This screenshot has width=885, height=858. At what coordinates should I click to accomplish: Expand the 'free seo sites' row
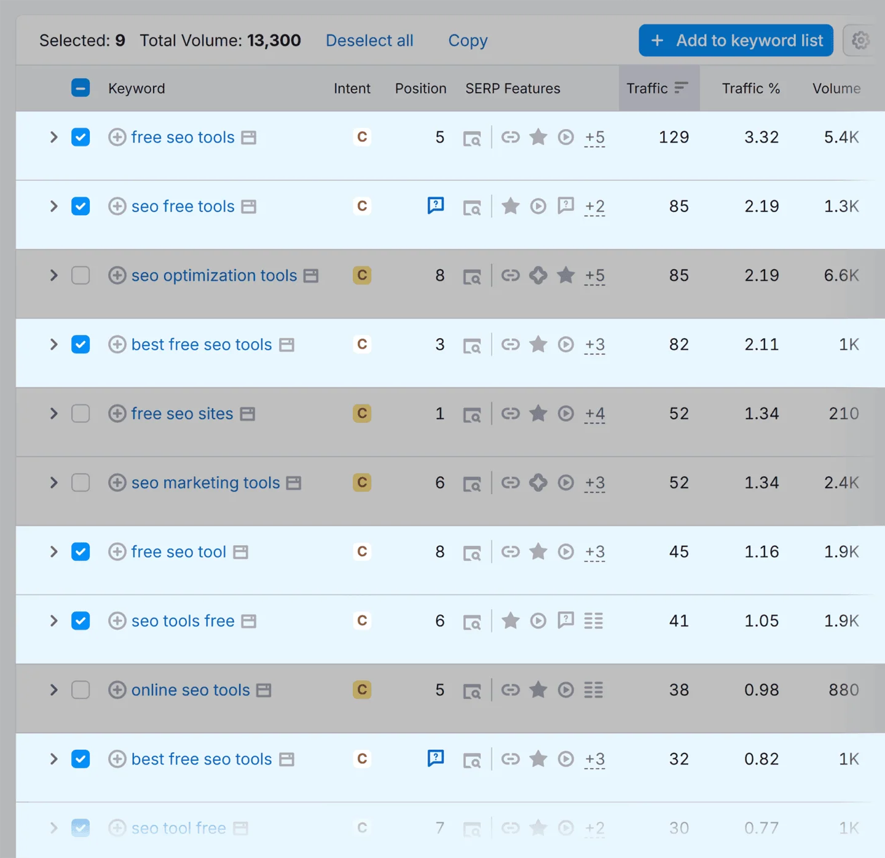click(x=54, y=414)
